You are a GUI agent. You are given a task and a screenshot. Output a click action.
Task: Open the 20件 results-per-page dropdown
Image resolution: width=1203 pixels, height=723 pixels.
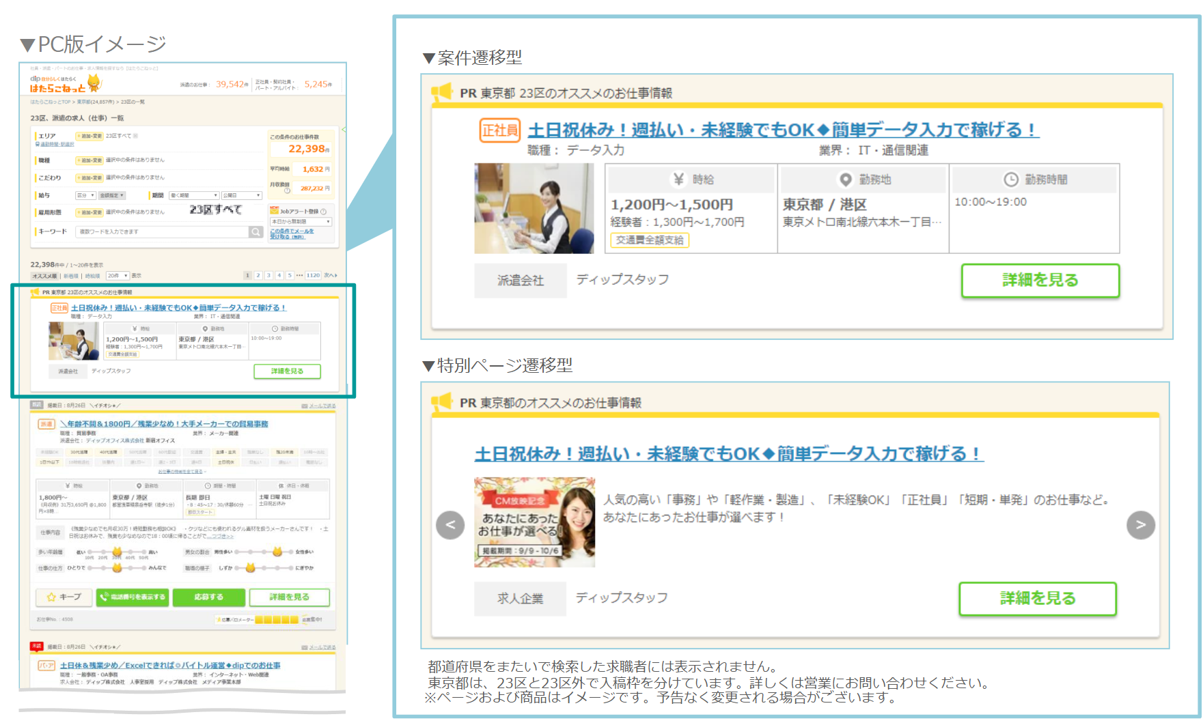coord(118,276)
